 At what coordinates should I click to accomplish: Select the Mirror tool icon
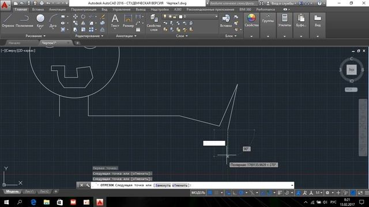83,23
